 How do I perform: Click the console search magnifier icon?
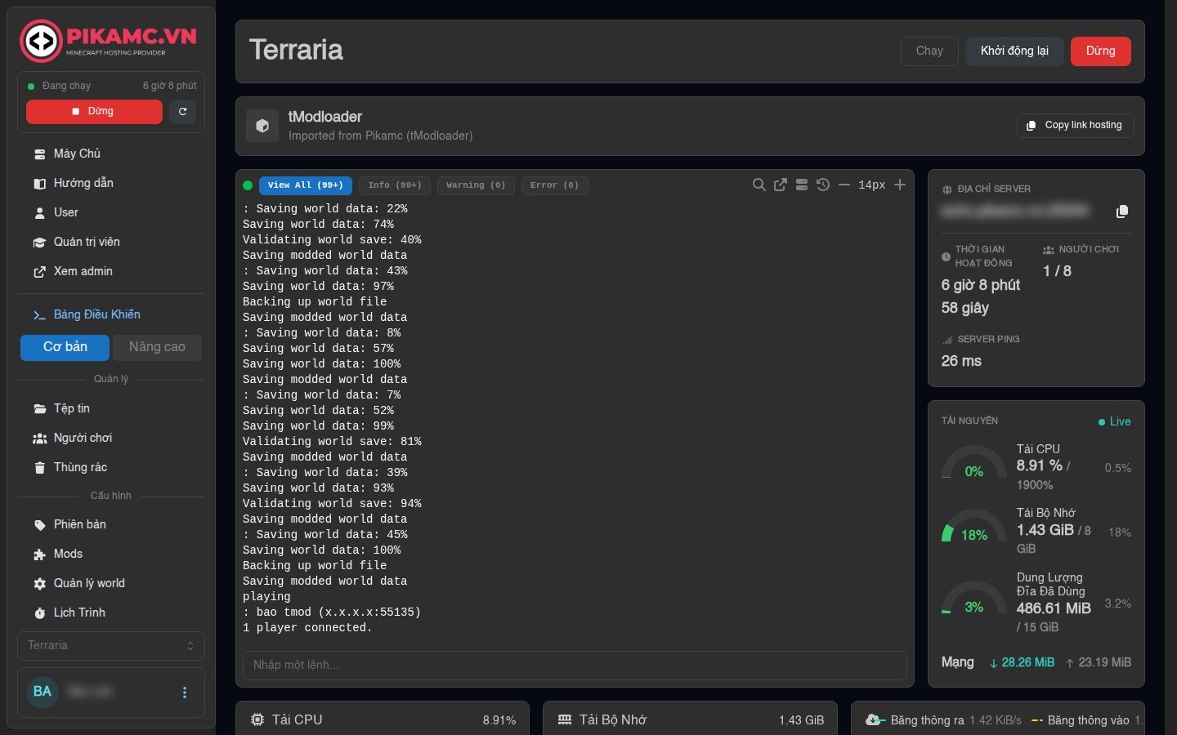click(759, 185)
